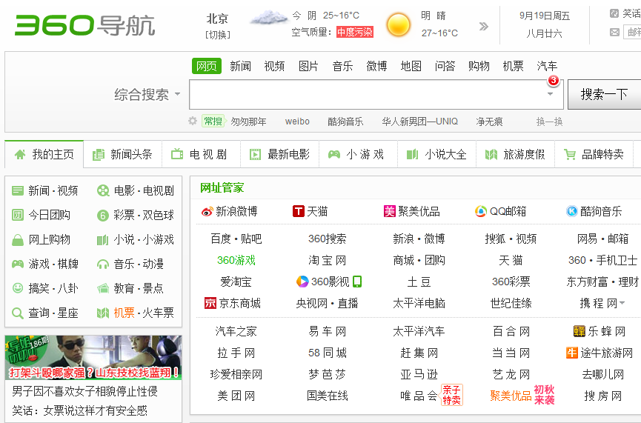
Task: Open the 汽车之家 link
Action: [x=236, y=331]
